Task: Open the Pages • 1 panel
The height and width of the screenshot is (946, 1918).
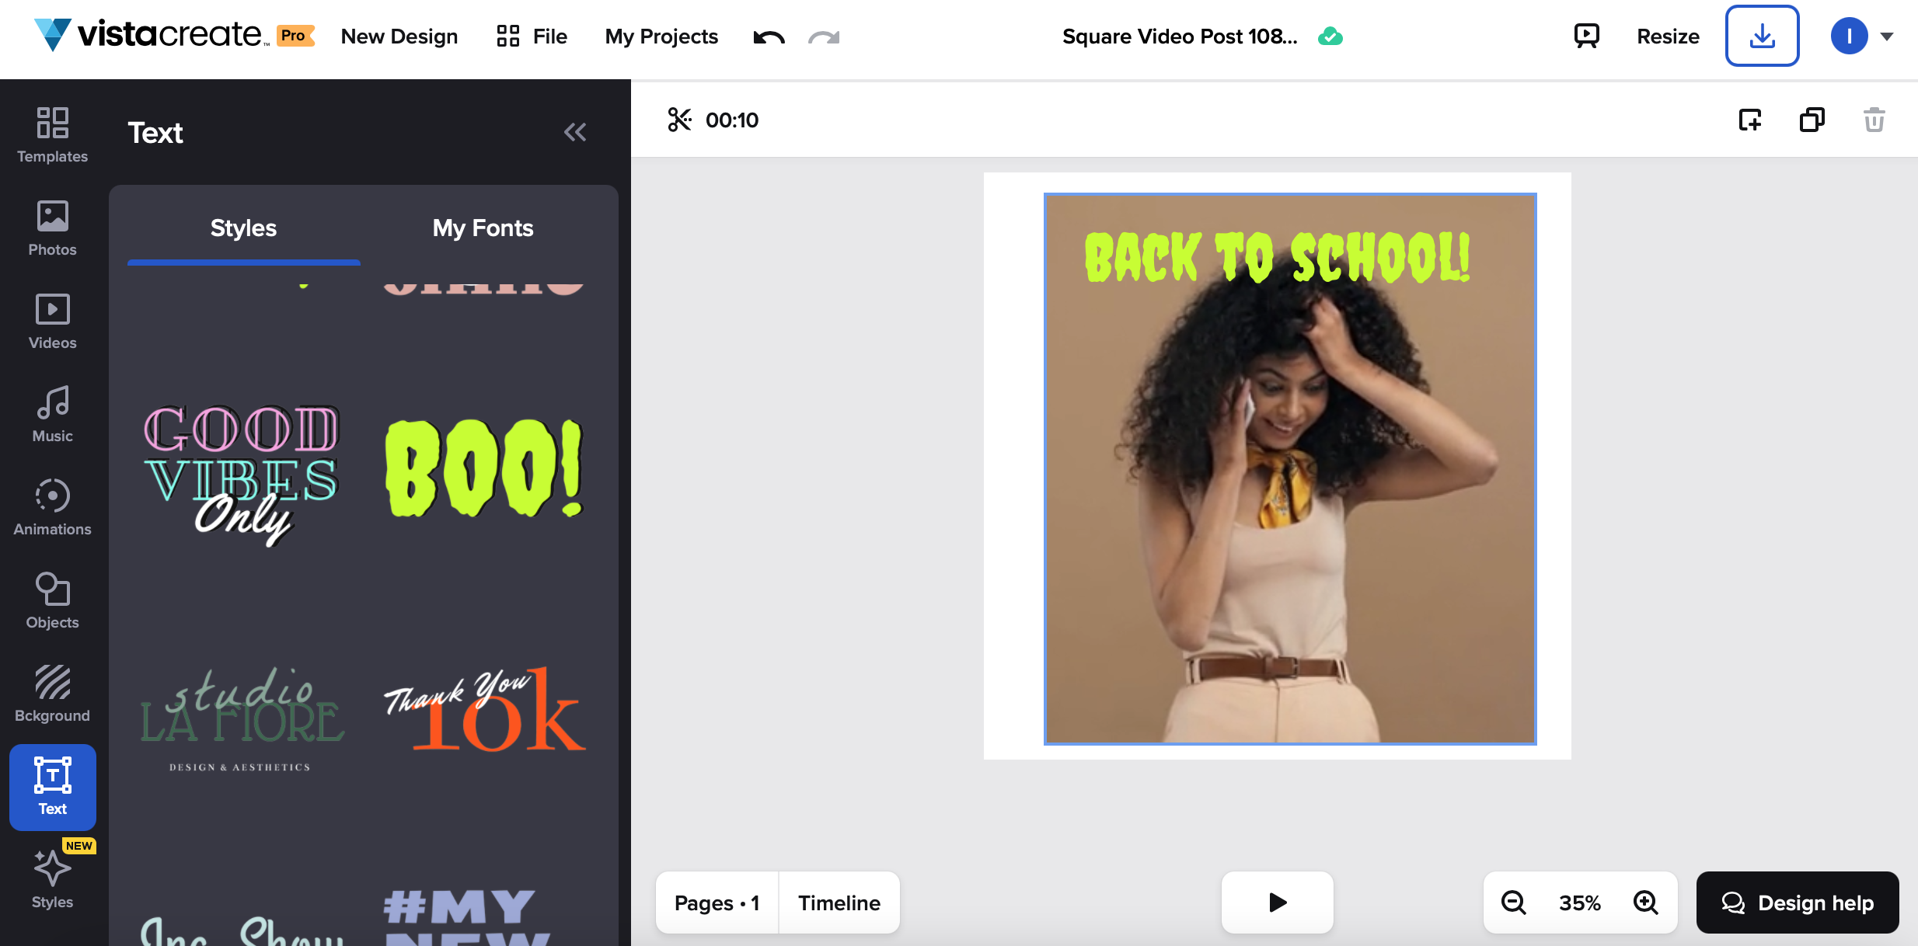Action: click(717, 903)
